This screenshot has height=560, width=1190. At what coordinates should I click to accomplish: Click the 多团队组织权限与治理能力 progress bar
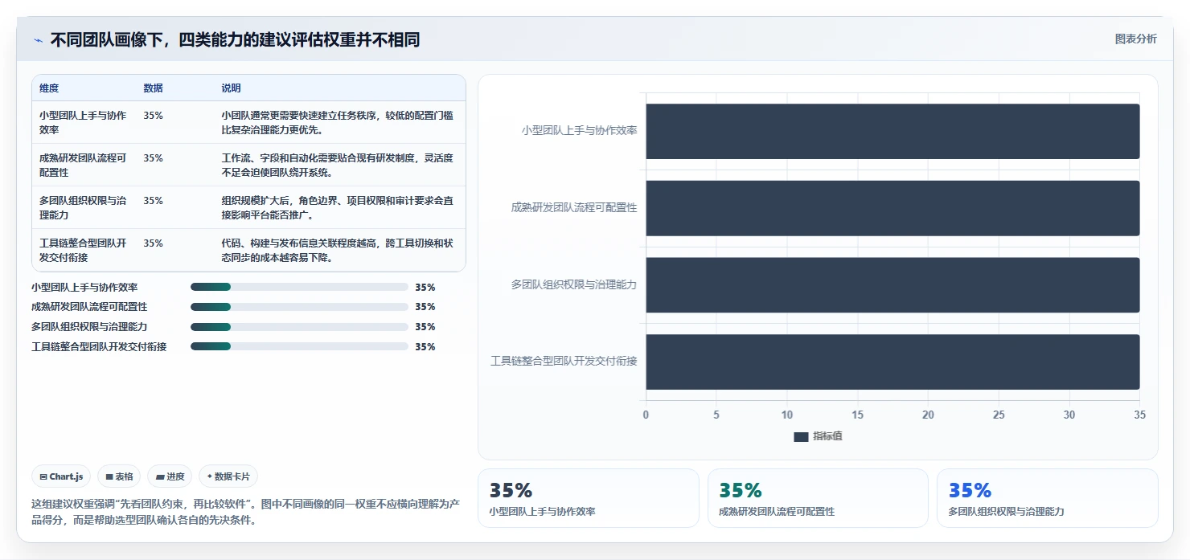tap(299, 327)
